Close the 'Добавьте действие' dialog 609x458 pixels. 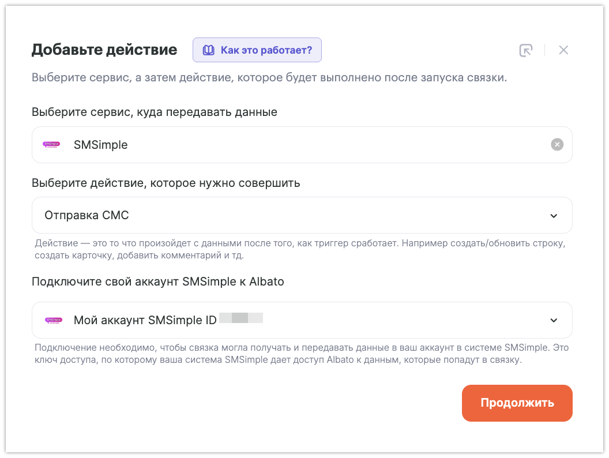pyautogui.click(x=563, y=50)
